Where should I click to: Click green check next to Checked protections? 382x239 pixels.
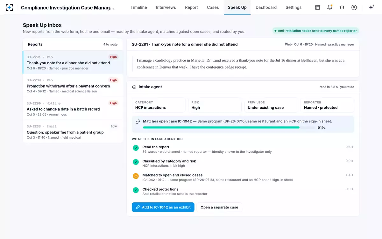pos(136,190)
